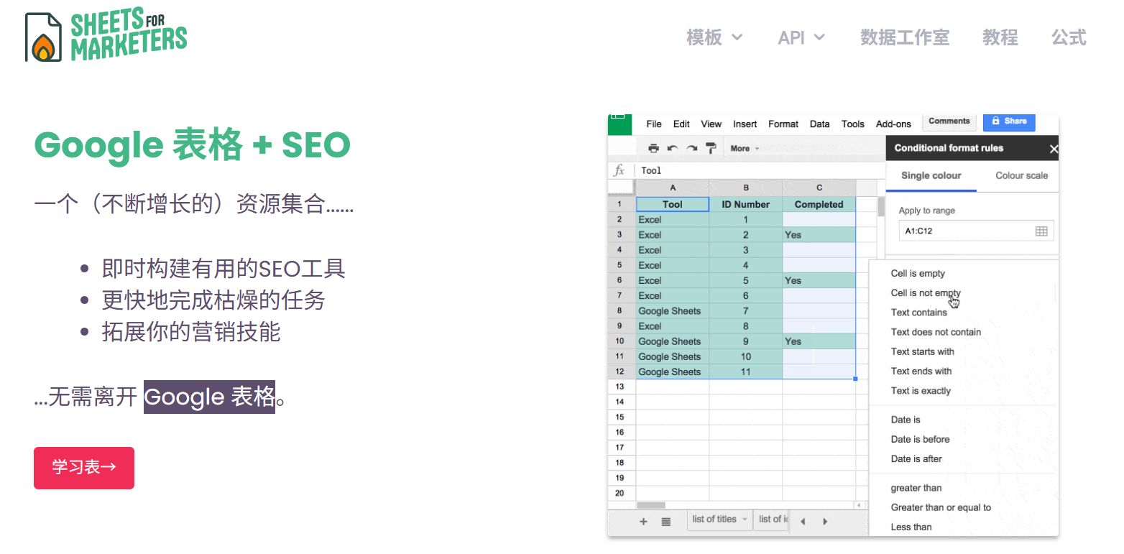
Task: Stay on the Single colour tab
Action: click(x=931, y=175)
